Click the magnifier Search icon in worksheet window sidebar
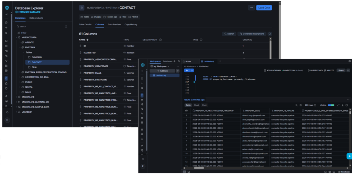This screenshot has height=175, width=352. point(142,88)
